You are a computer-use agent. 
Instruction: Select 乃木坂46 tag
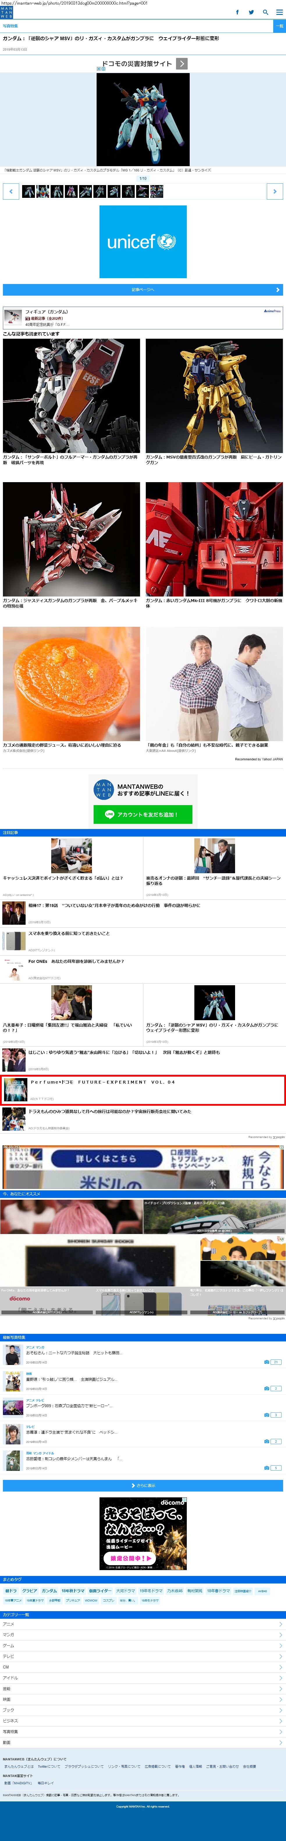(x=175, y=1591)
